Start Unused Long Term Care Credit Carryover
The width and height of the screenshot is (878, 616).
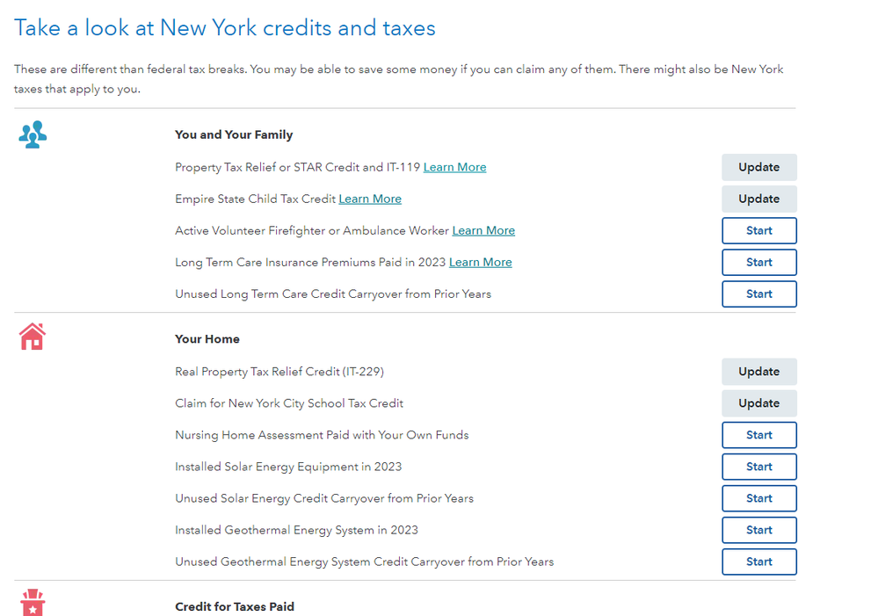tap(758, 294)
